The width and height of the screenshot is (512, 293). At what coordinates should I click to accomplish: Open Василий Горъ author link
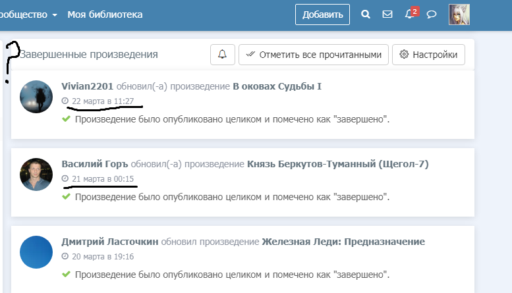pos(95,164)
